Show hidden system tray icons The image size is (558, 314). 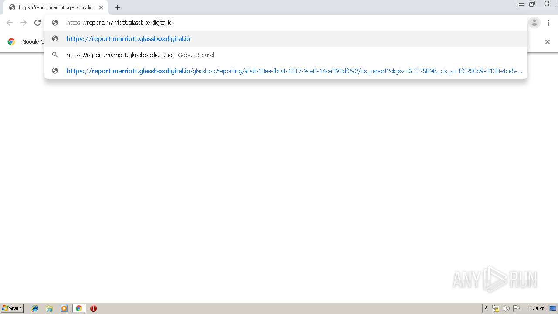(x=486, y=308)
